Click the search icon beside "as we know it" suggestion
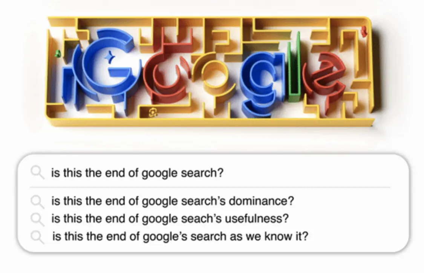 coord(37,237)
